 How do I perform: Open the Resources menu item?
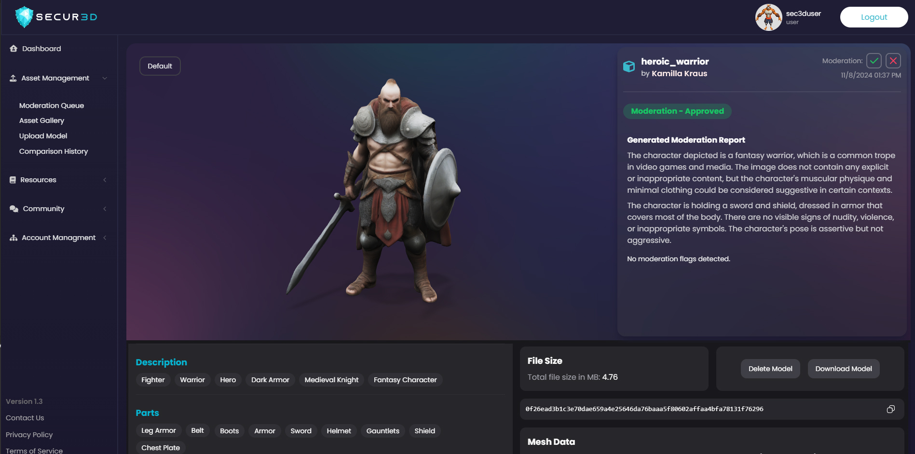[38, 180]
